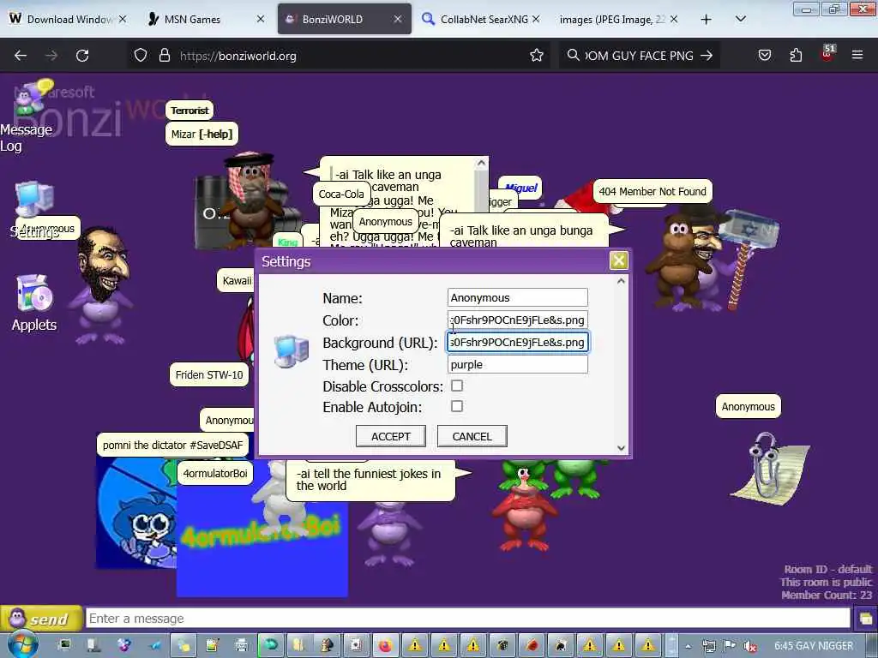Switch to the images JPEG Image tab
The image size is (878, 658).
tap(619, 19)
